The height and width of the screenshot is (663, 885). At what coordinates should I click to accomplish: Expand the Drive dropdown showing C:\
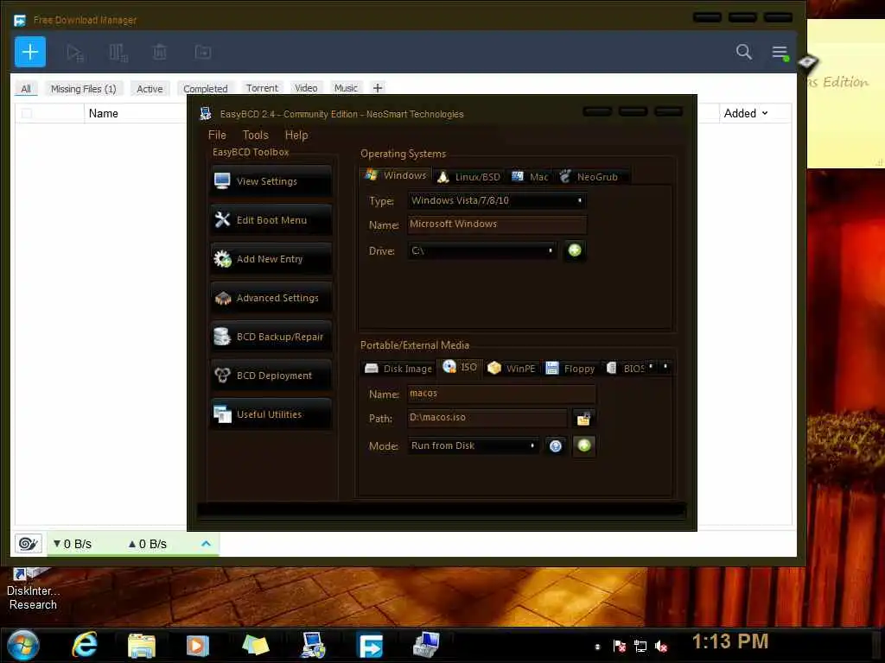click(482, 251)
